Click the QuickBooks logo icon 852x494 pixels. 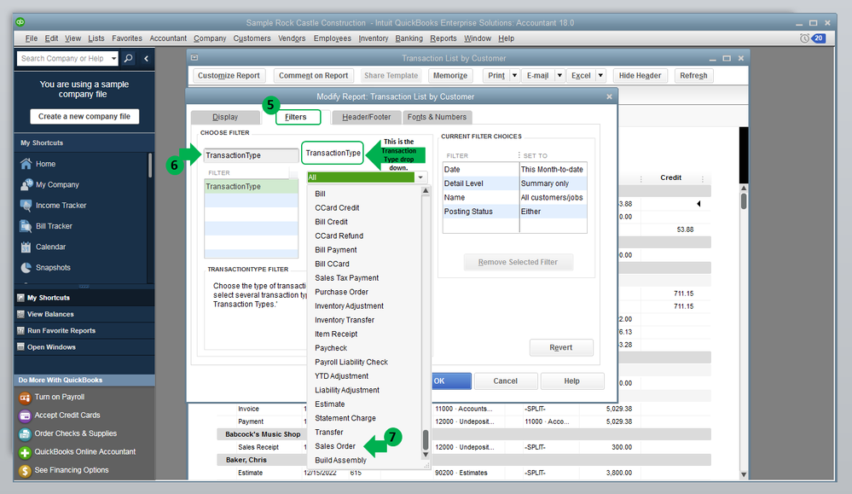coord(20,22)
